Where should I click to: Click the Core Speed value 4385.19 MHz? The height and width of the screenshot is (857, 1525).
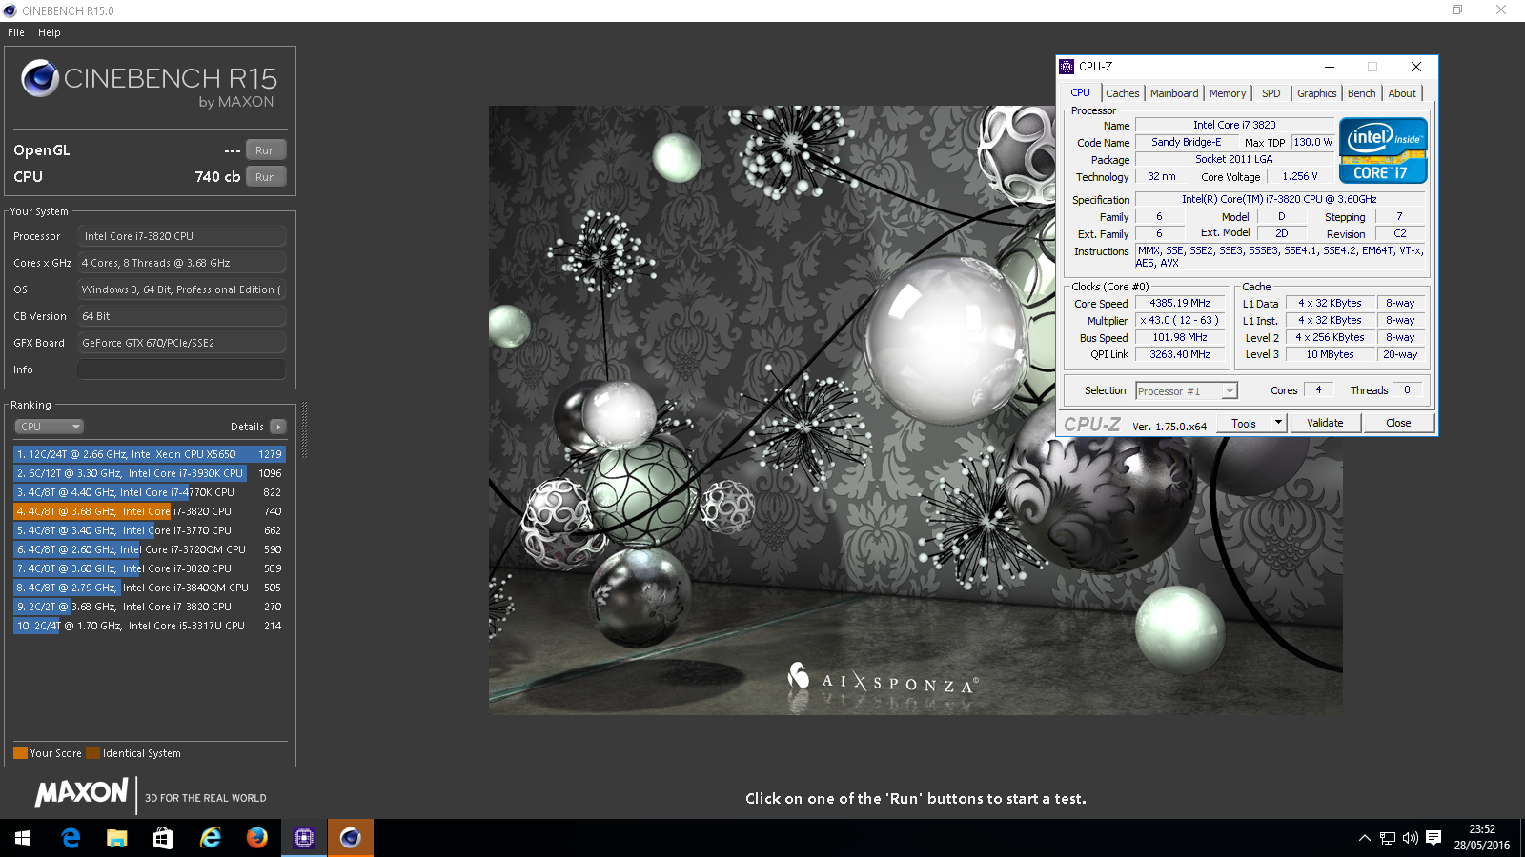1180,303
